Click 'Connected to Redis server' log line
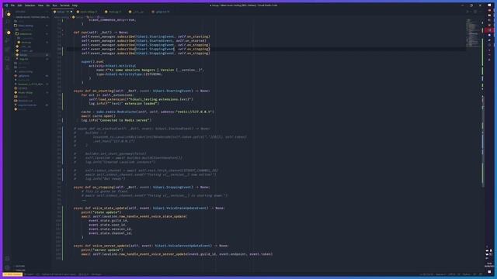The height and width of the screenshot is (279, 497). pos(116,120)
